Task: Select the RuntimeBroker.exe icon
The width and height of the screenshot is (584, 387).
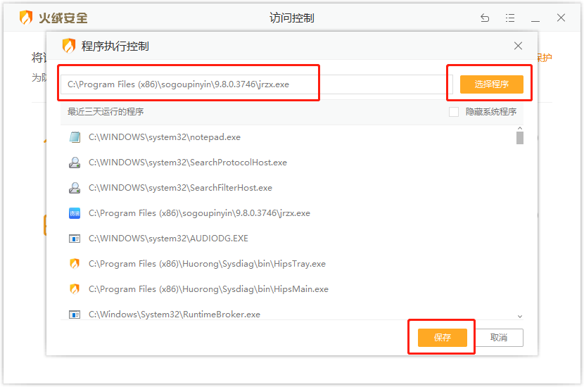Action: pos(75,315)
